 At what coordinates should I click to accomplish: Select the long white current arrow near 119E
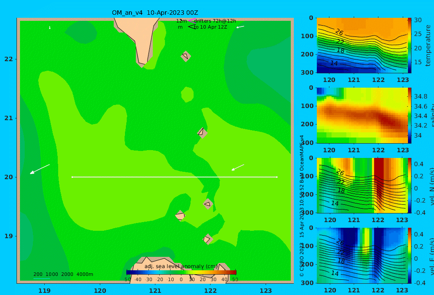pyautogui.click(x=39, y=169)
